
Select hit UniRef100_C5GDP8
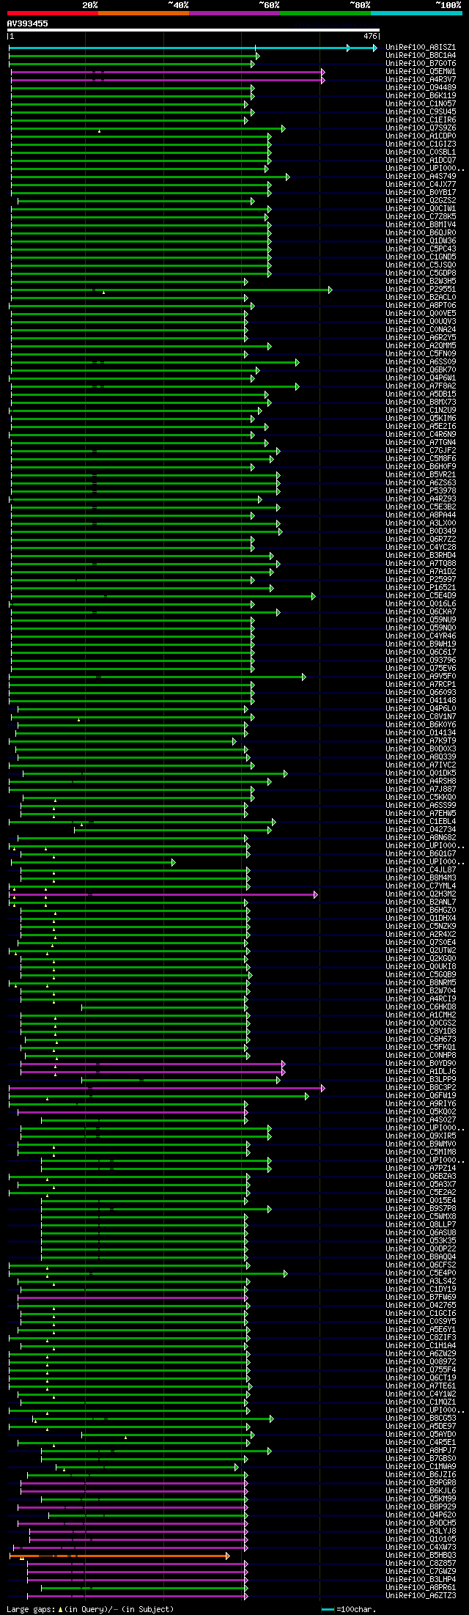pyautogui.click(x=421, y=273)
